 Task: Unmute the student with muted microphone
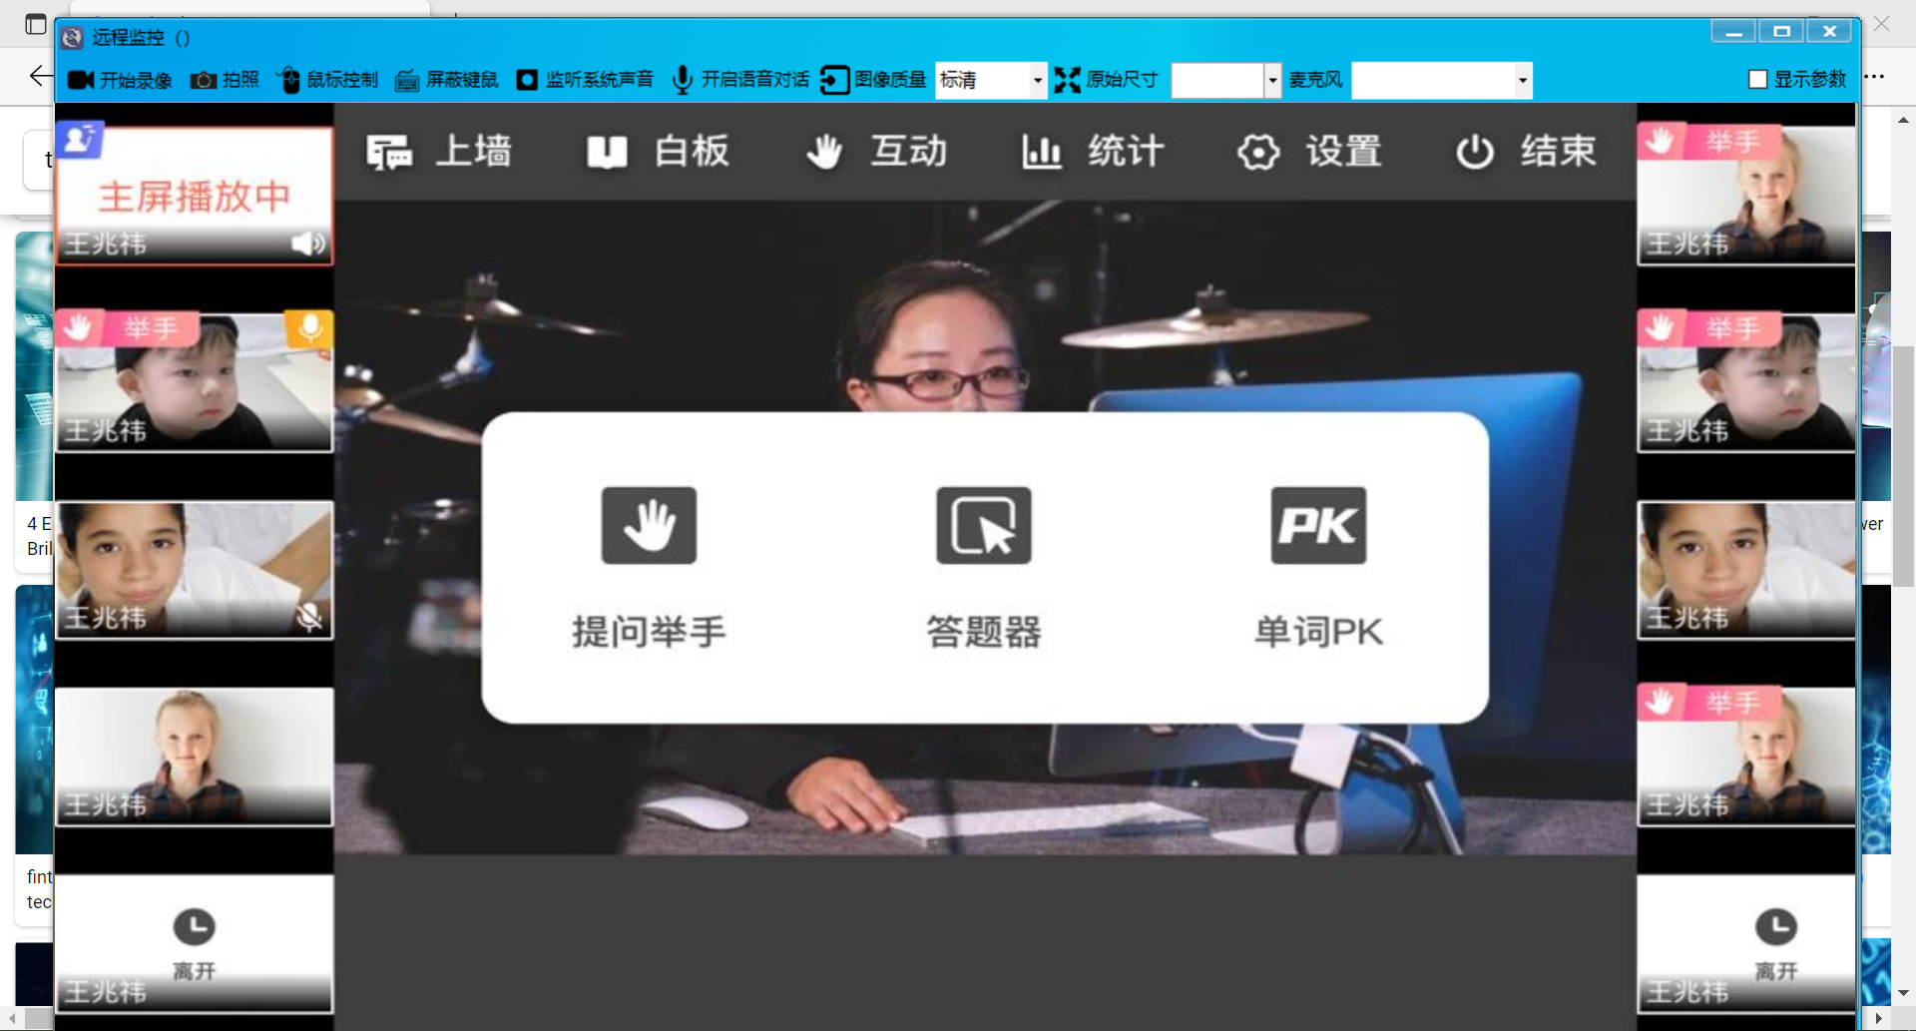309,618
